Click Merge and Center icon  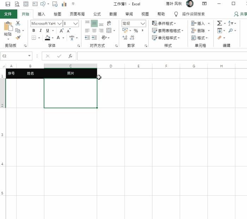tap(109, 30)
